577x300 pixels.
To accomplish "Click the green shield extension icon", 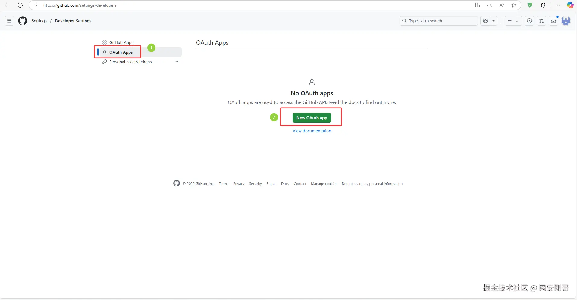I will (530, 5).
